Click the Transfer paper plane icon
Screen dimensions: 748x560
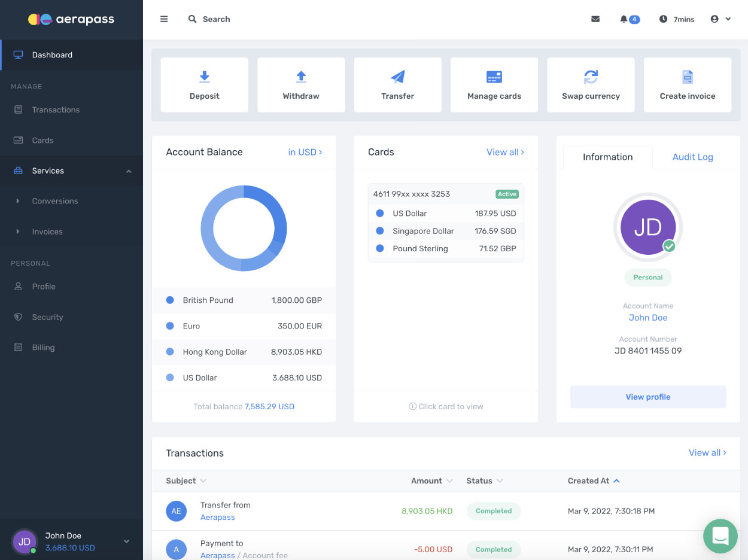click(398, 77)
